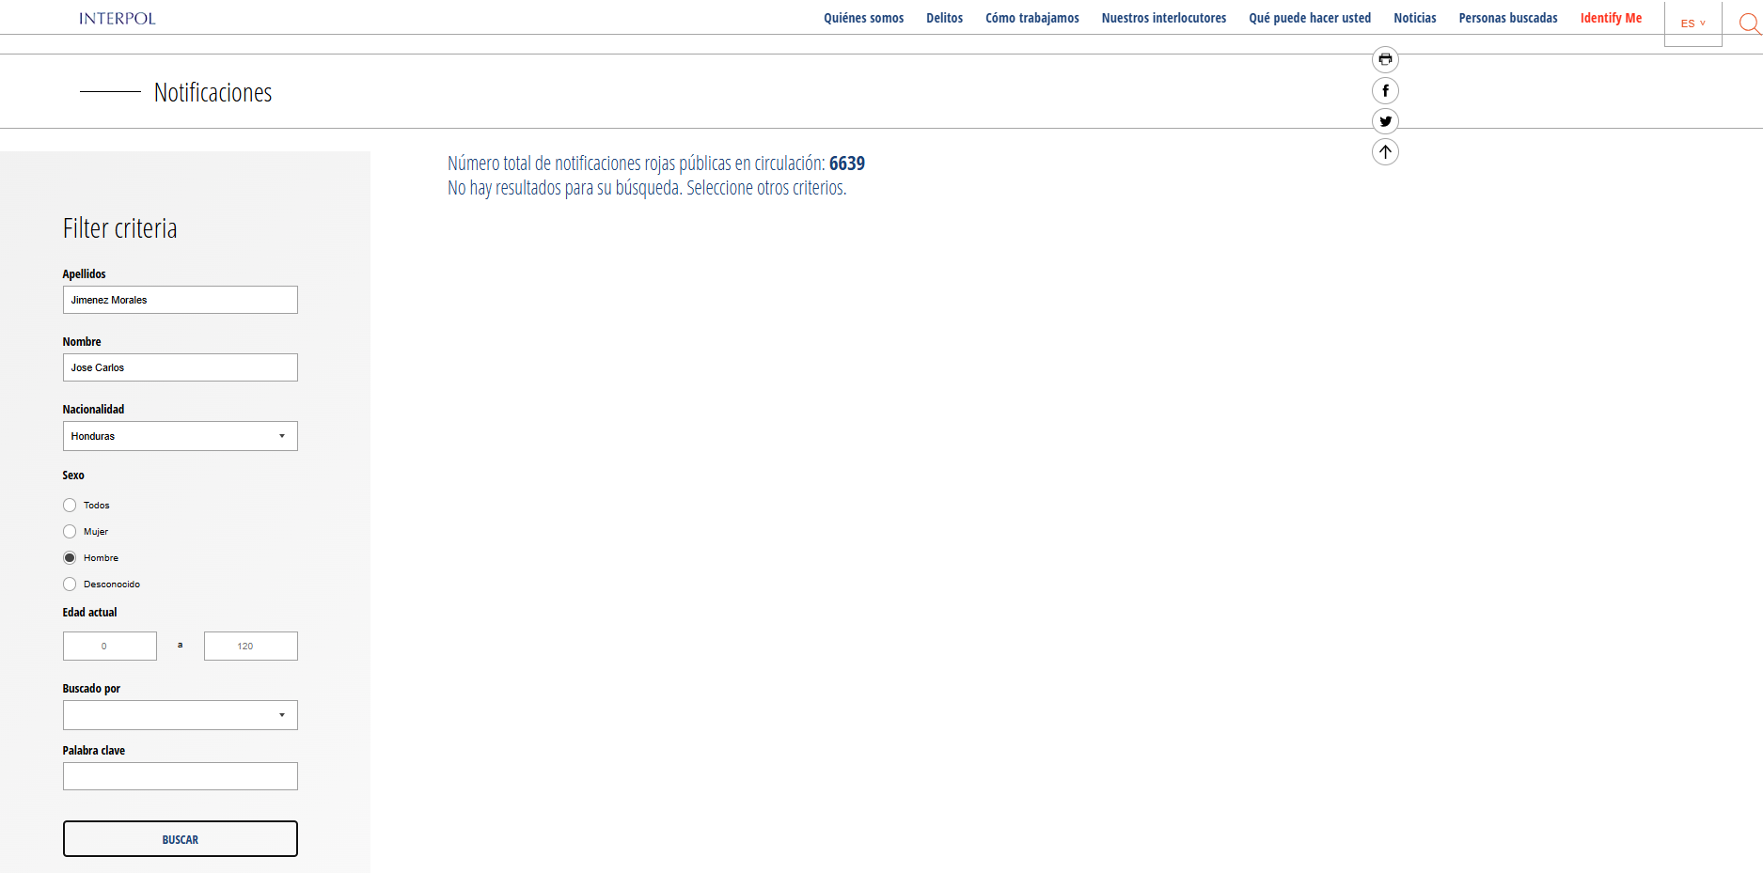Open the ES language selector

coord(1692,23)
